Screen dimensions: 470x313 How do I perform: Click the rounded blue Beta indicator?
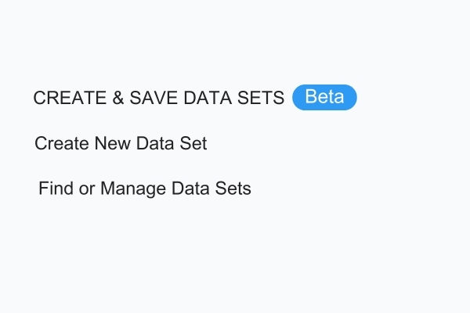(324, 98)
